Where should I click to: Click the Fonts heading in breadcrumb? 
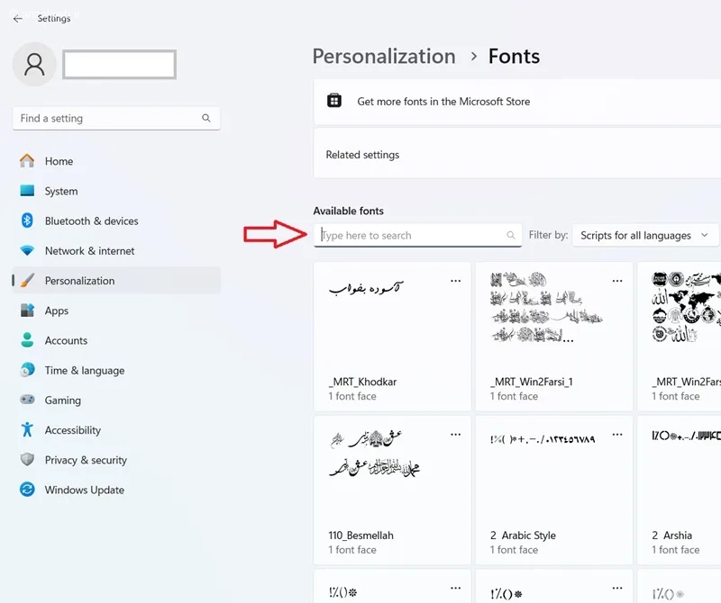tap(514, 57)
